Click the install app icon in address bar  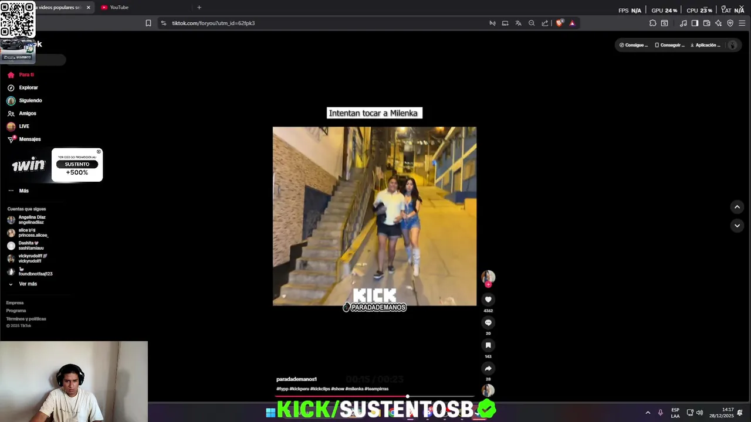coord(505,23)
